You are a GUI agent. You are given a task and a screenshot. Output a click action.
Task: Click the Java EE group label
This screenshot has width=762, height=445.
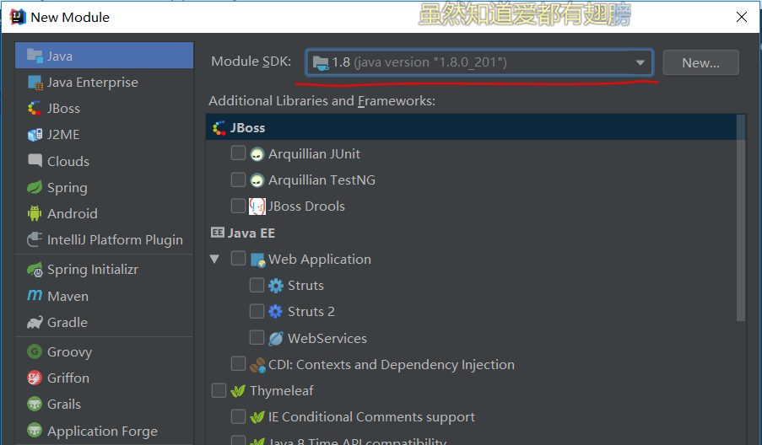pyautogui.click(x=251, y=233)
